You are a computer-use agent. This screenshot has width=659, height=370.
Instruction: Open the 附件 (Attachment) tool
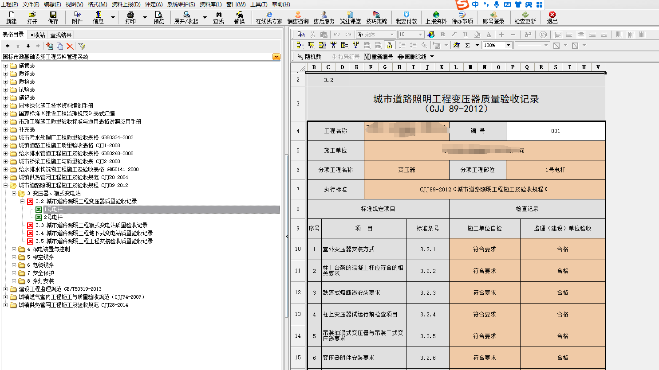(77, 18)
